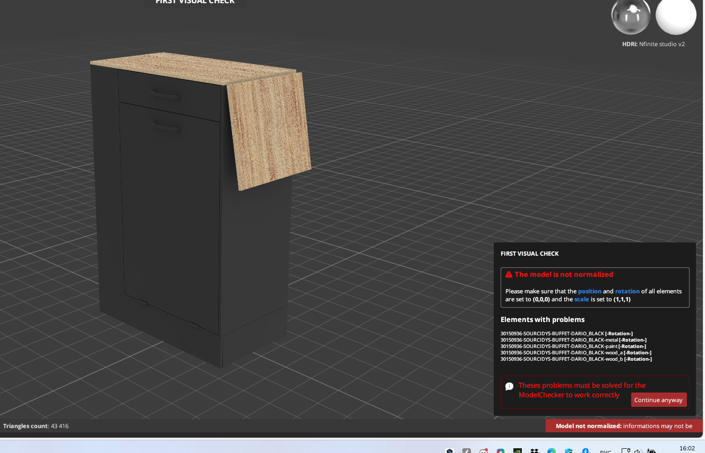This screenshot has width=705, height=453.
Task: Select the chrome reflective HDRi sphere
Action: pos(631,16)
